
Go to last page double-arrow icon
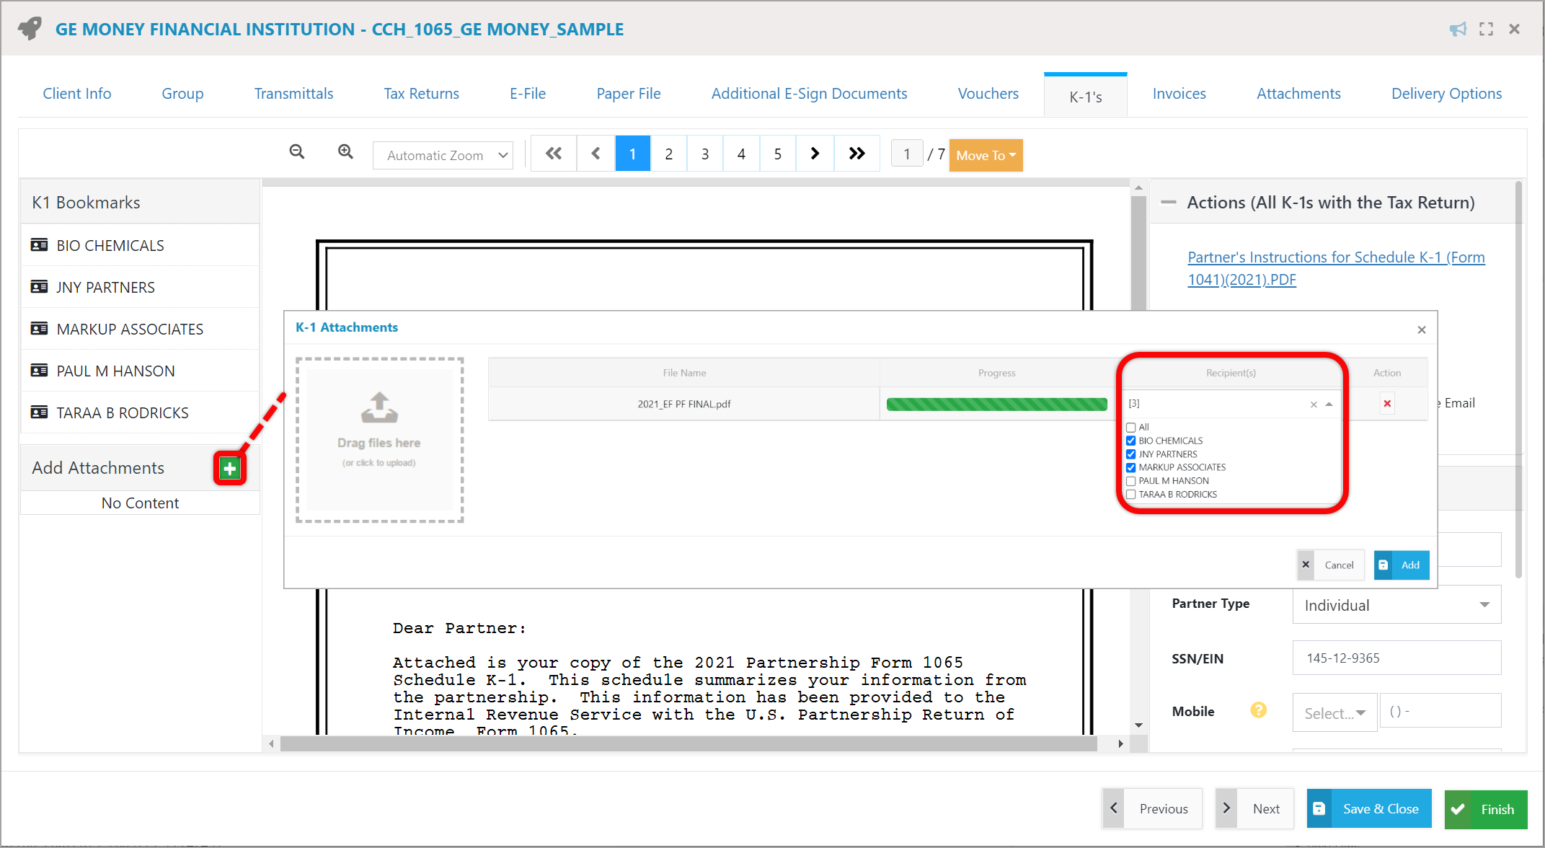click(856, 154)
